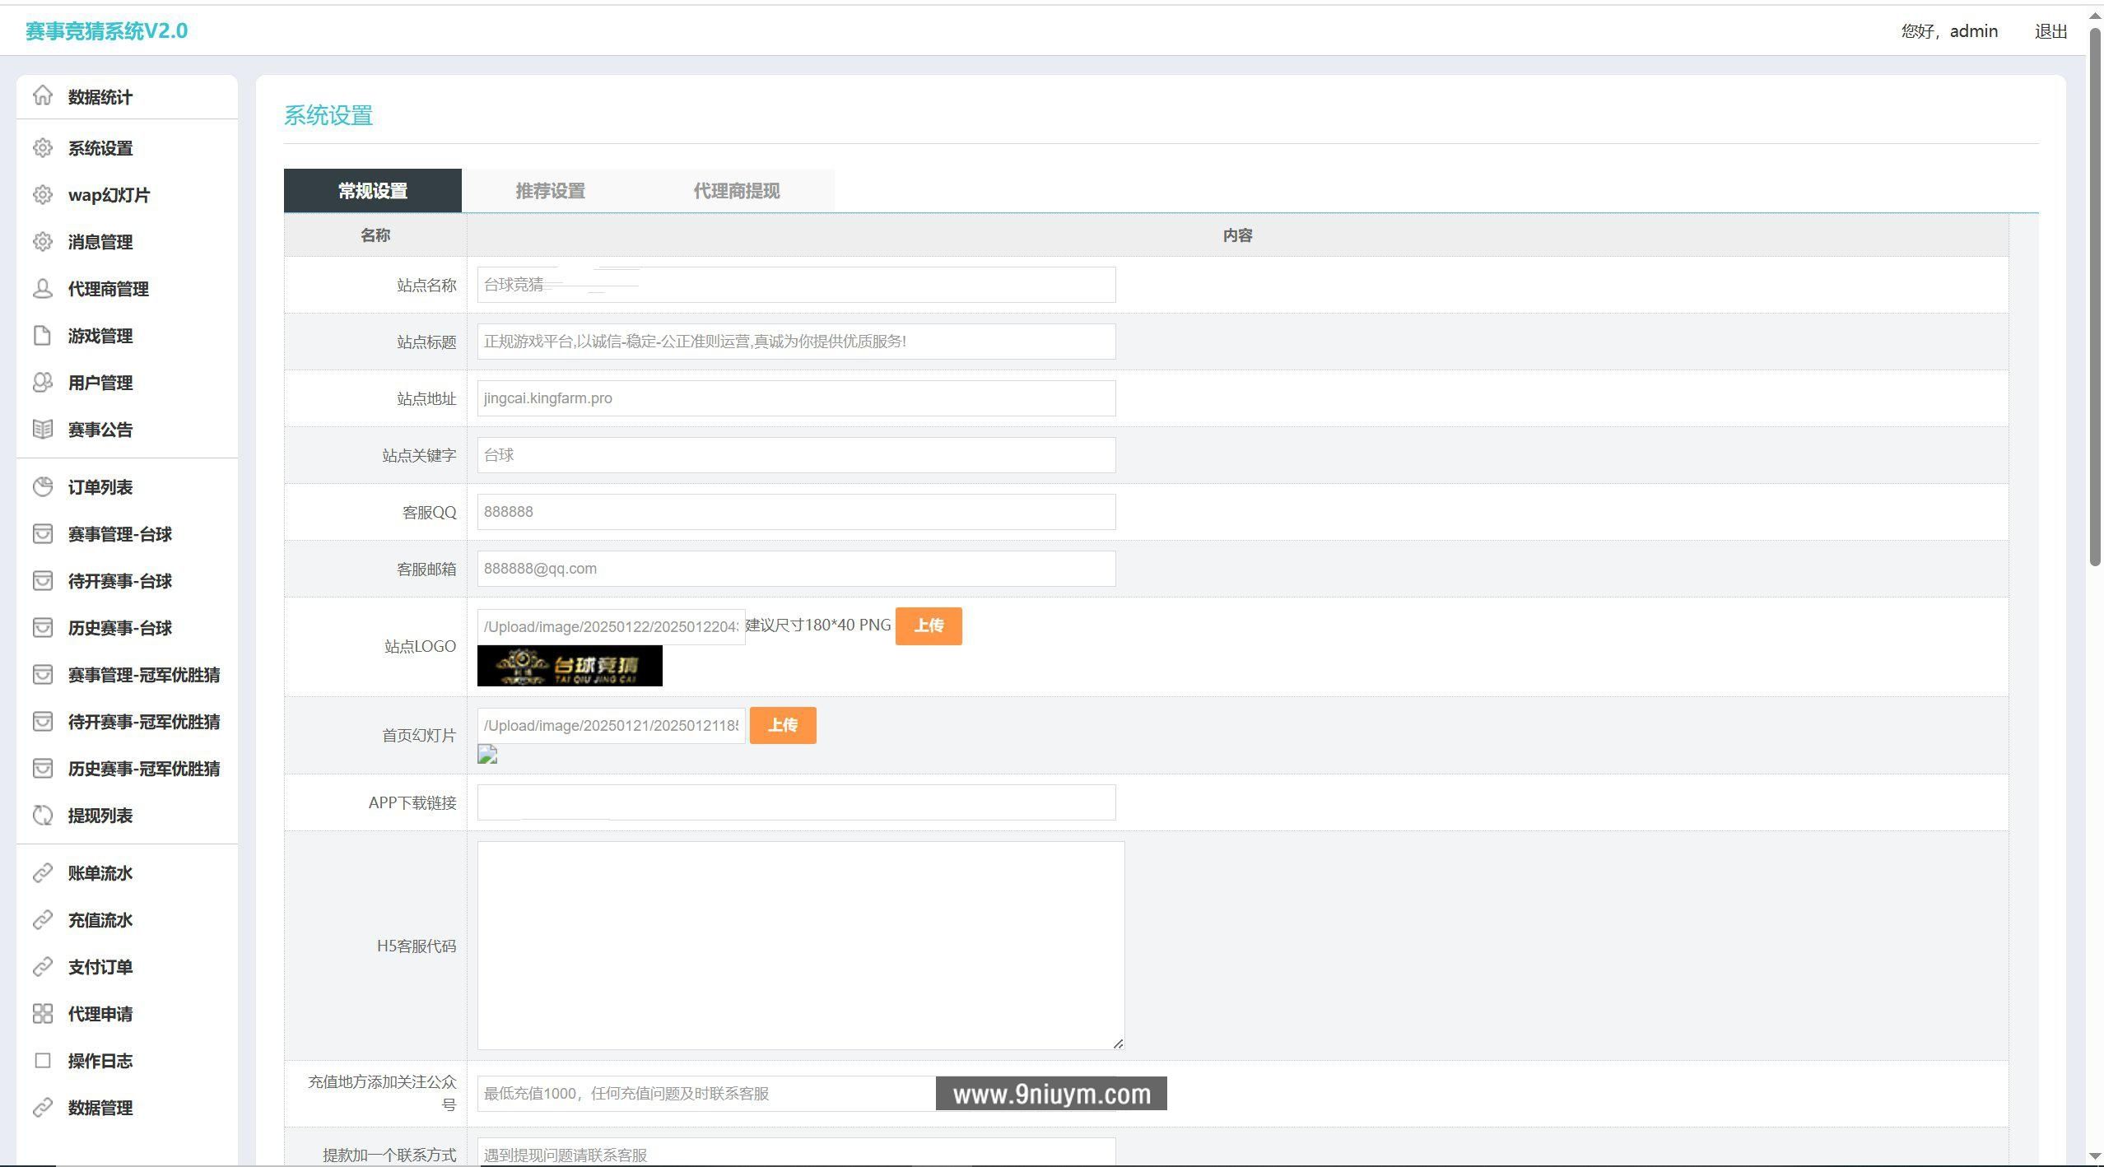Click the gear icon beside wap幻灯片

pos(43,195)
